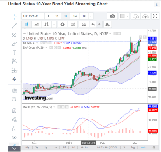The width and height of the screenshot is (161, 152).
Task: Save chart layout to cloud
Action: pyautogui.click(x=145, y=16)
